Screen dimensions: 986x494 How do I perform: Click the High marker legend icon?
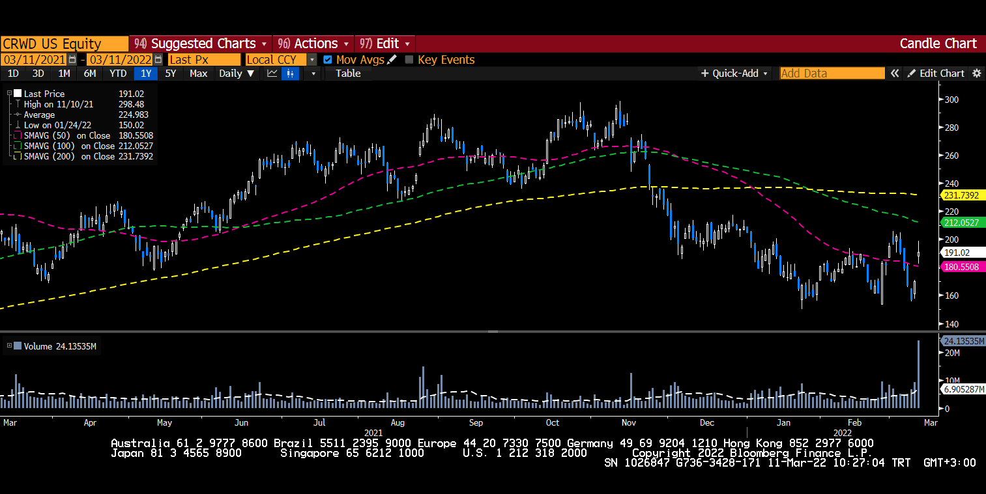tap(18, 104)
